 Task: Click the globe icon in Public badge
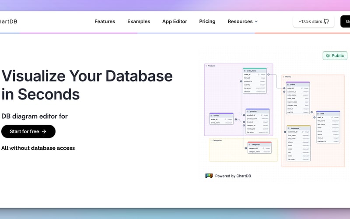click(x=328, y=56)
